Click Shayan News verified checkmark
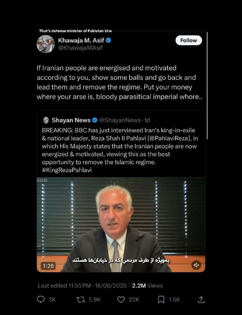The height and width of the screenshot is (315, 242). pyautogui.click(x=95, y=120)
